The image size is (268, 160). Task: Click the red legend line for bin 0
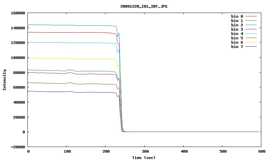pos(251,16)
